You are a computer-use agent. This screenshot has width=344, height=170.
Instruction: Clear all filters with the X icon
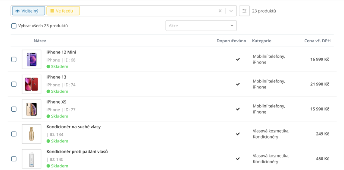tap(220, 11)
